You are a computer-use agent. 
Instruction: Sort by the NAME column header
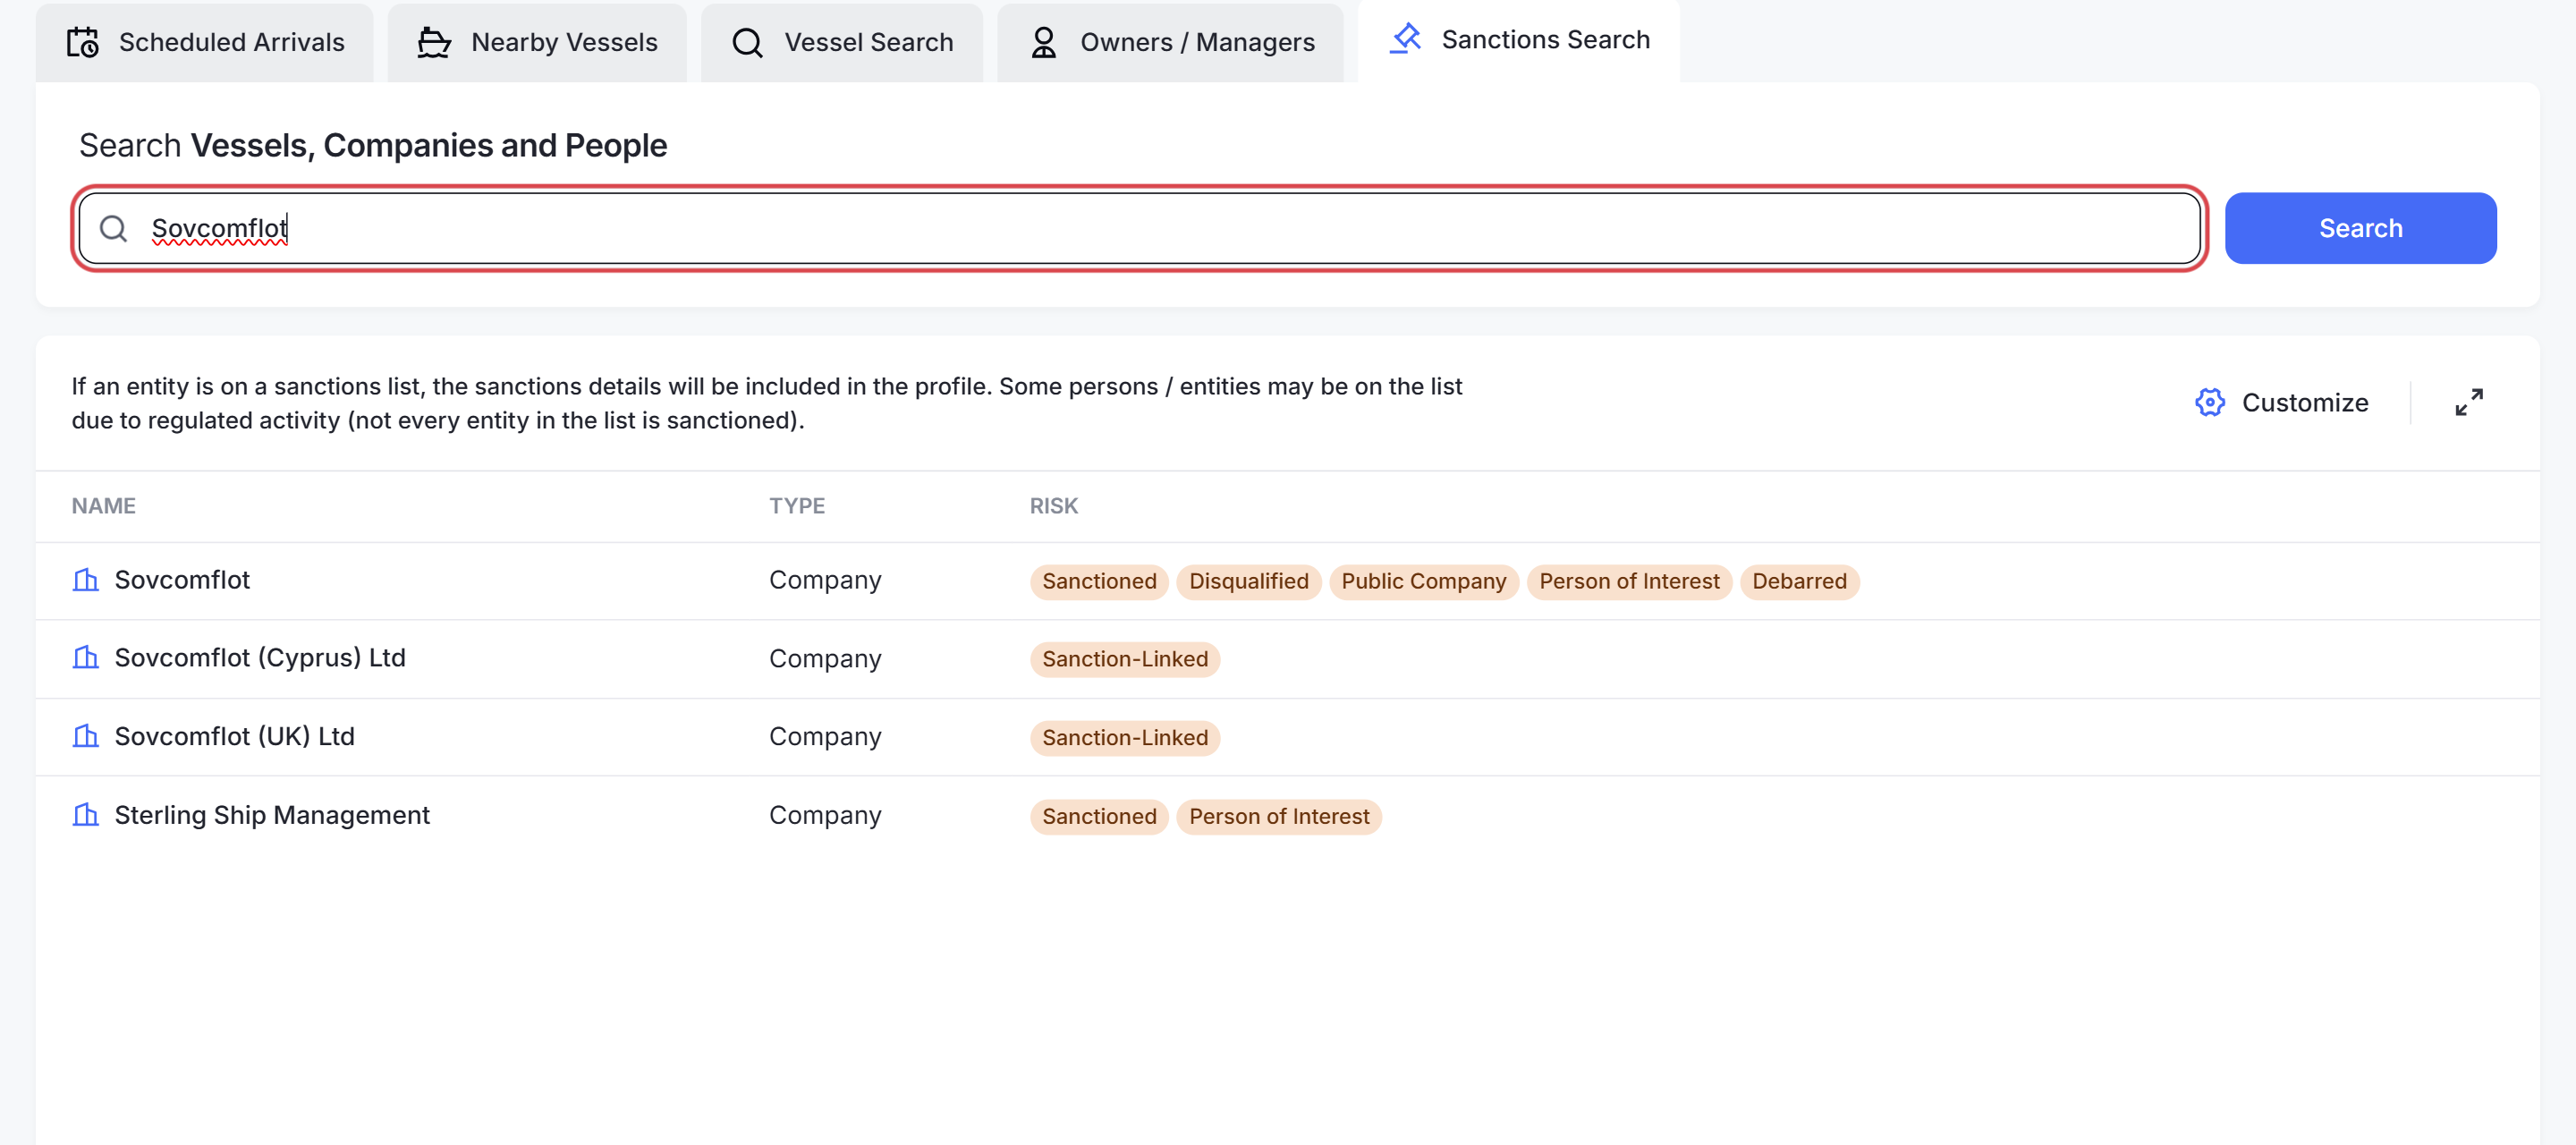point(103,506)
